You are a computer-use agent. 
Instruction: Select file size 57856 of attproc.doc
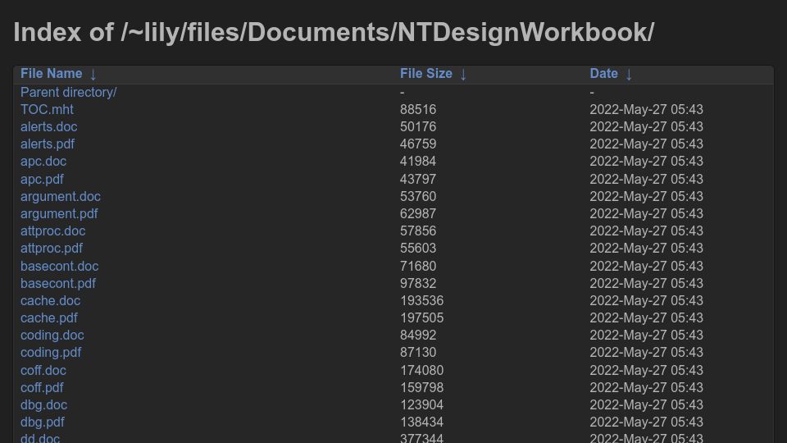[x=418, y=231]
